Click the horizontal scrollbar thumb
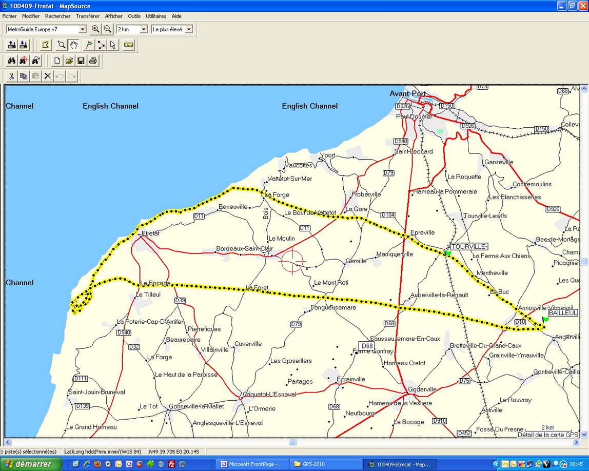 point(292,442)
